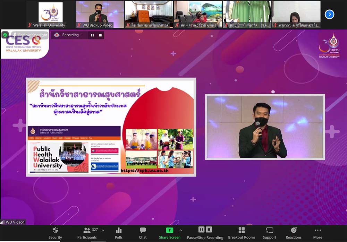Open the More options menu
Viewport: 347px width, 242px height.
pos(318,231)
